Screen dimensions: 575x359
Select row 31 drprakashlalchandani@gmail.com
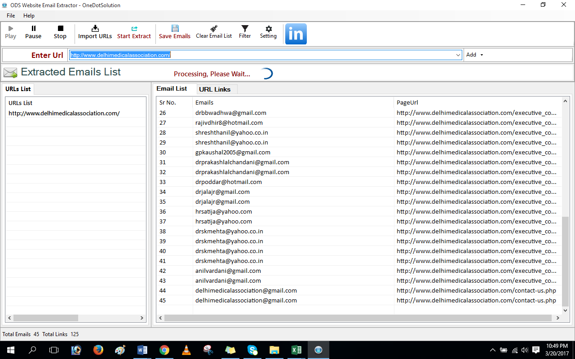pyautogui.click(x=359, y=162)
